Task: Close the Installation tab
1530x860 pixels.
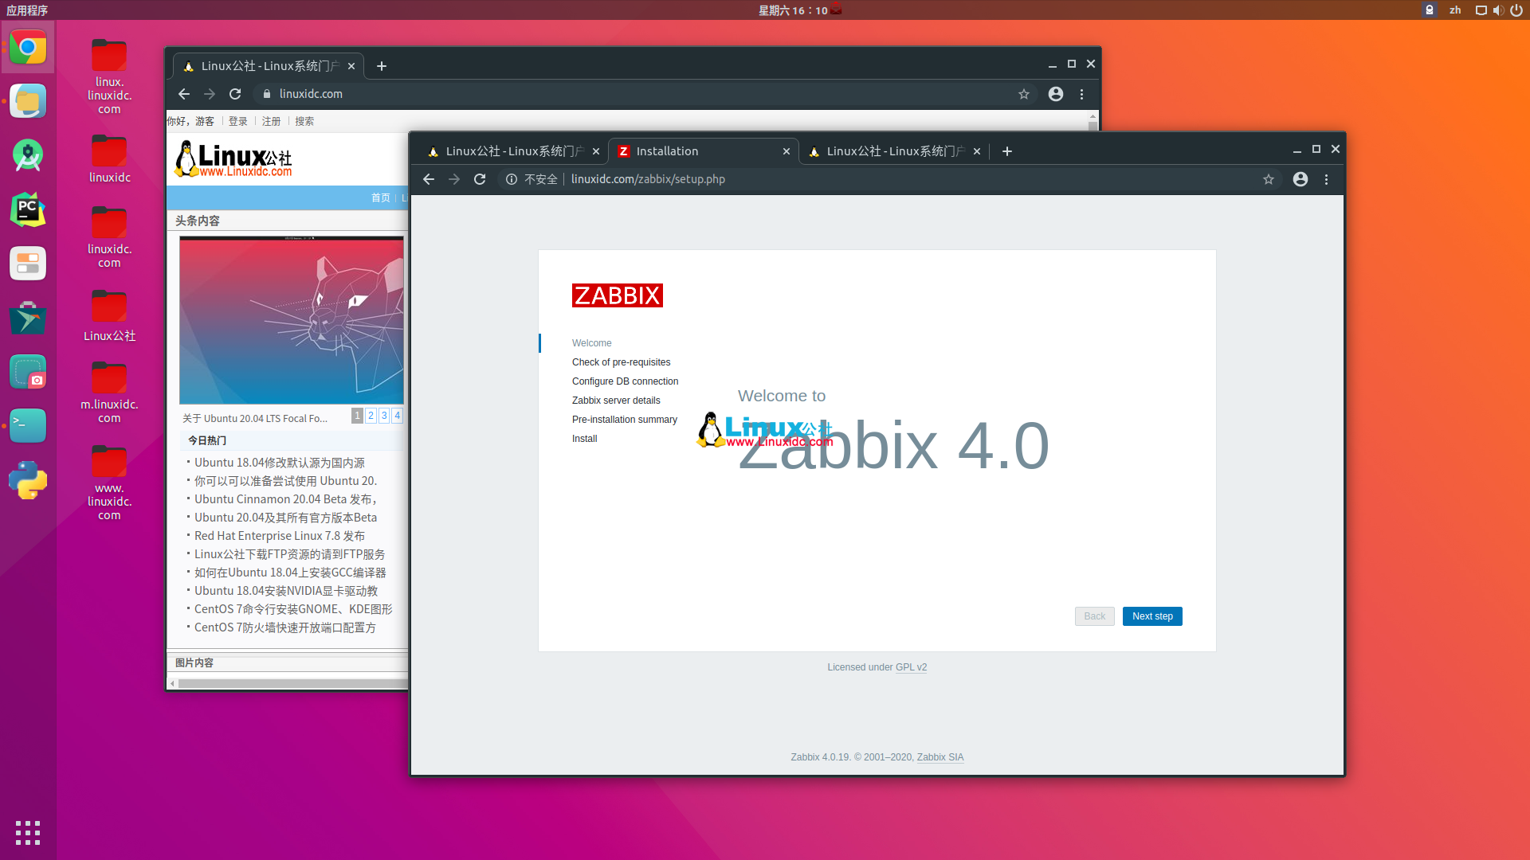Action: (787, 151)
